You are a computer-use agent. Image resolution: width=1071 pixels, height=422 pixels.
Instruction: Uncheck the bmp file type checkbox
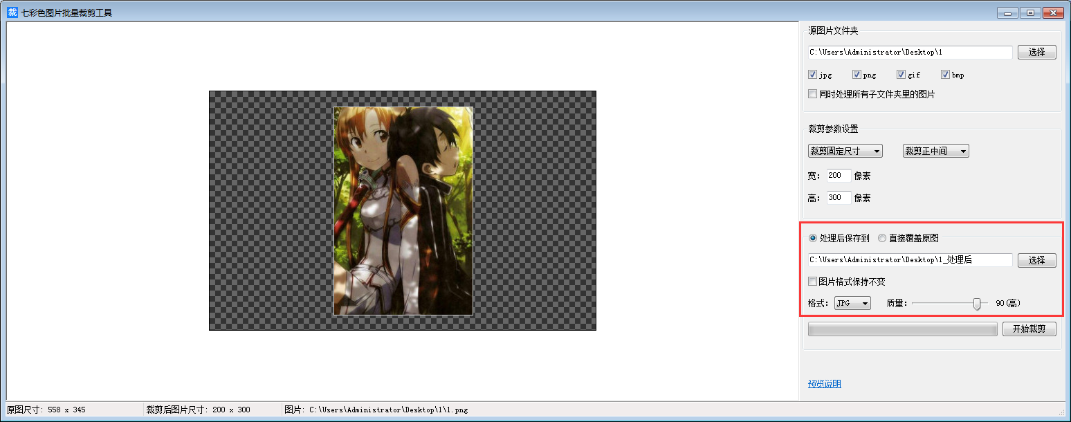click(x=945, y=75)
